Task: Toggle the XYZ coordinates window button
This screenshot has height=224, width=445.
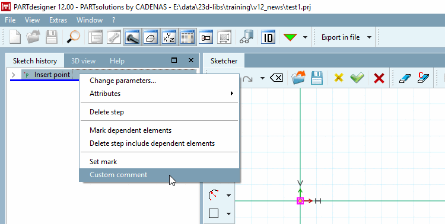Action: click(169, 37)
